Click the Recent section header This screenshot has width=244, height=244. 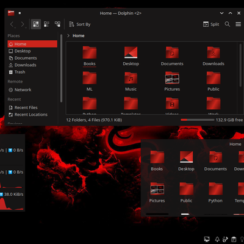[14, 99]
